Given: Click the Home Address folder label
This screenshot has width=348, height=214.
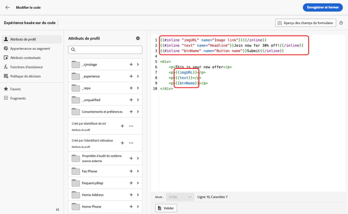Looking at the screenshot, I should (92, 195).
